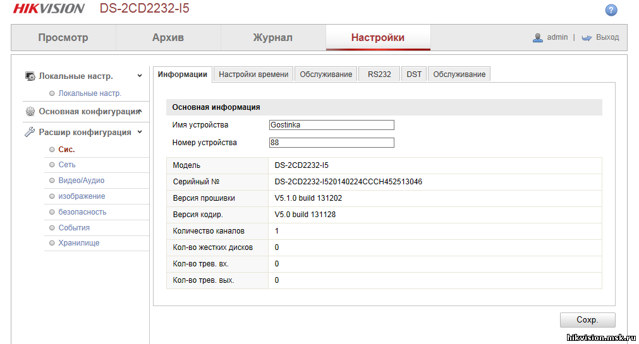Viewport: 639px width, 344px height.
Task: Collapse the Расшир конфигурация section arrow
Action: pos(140,132)
